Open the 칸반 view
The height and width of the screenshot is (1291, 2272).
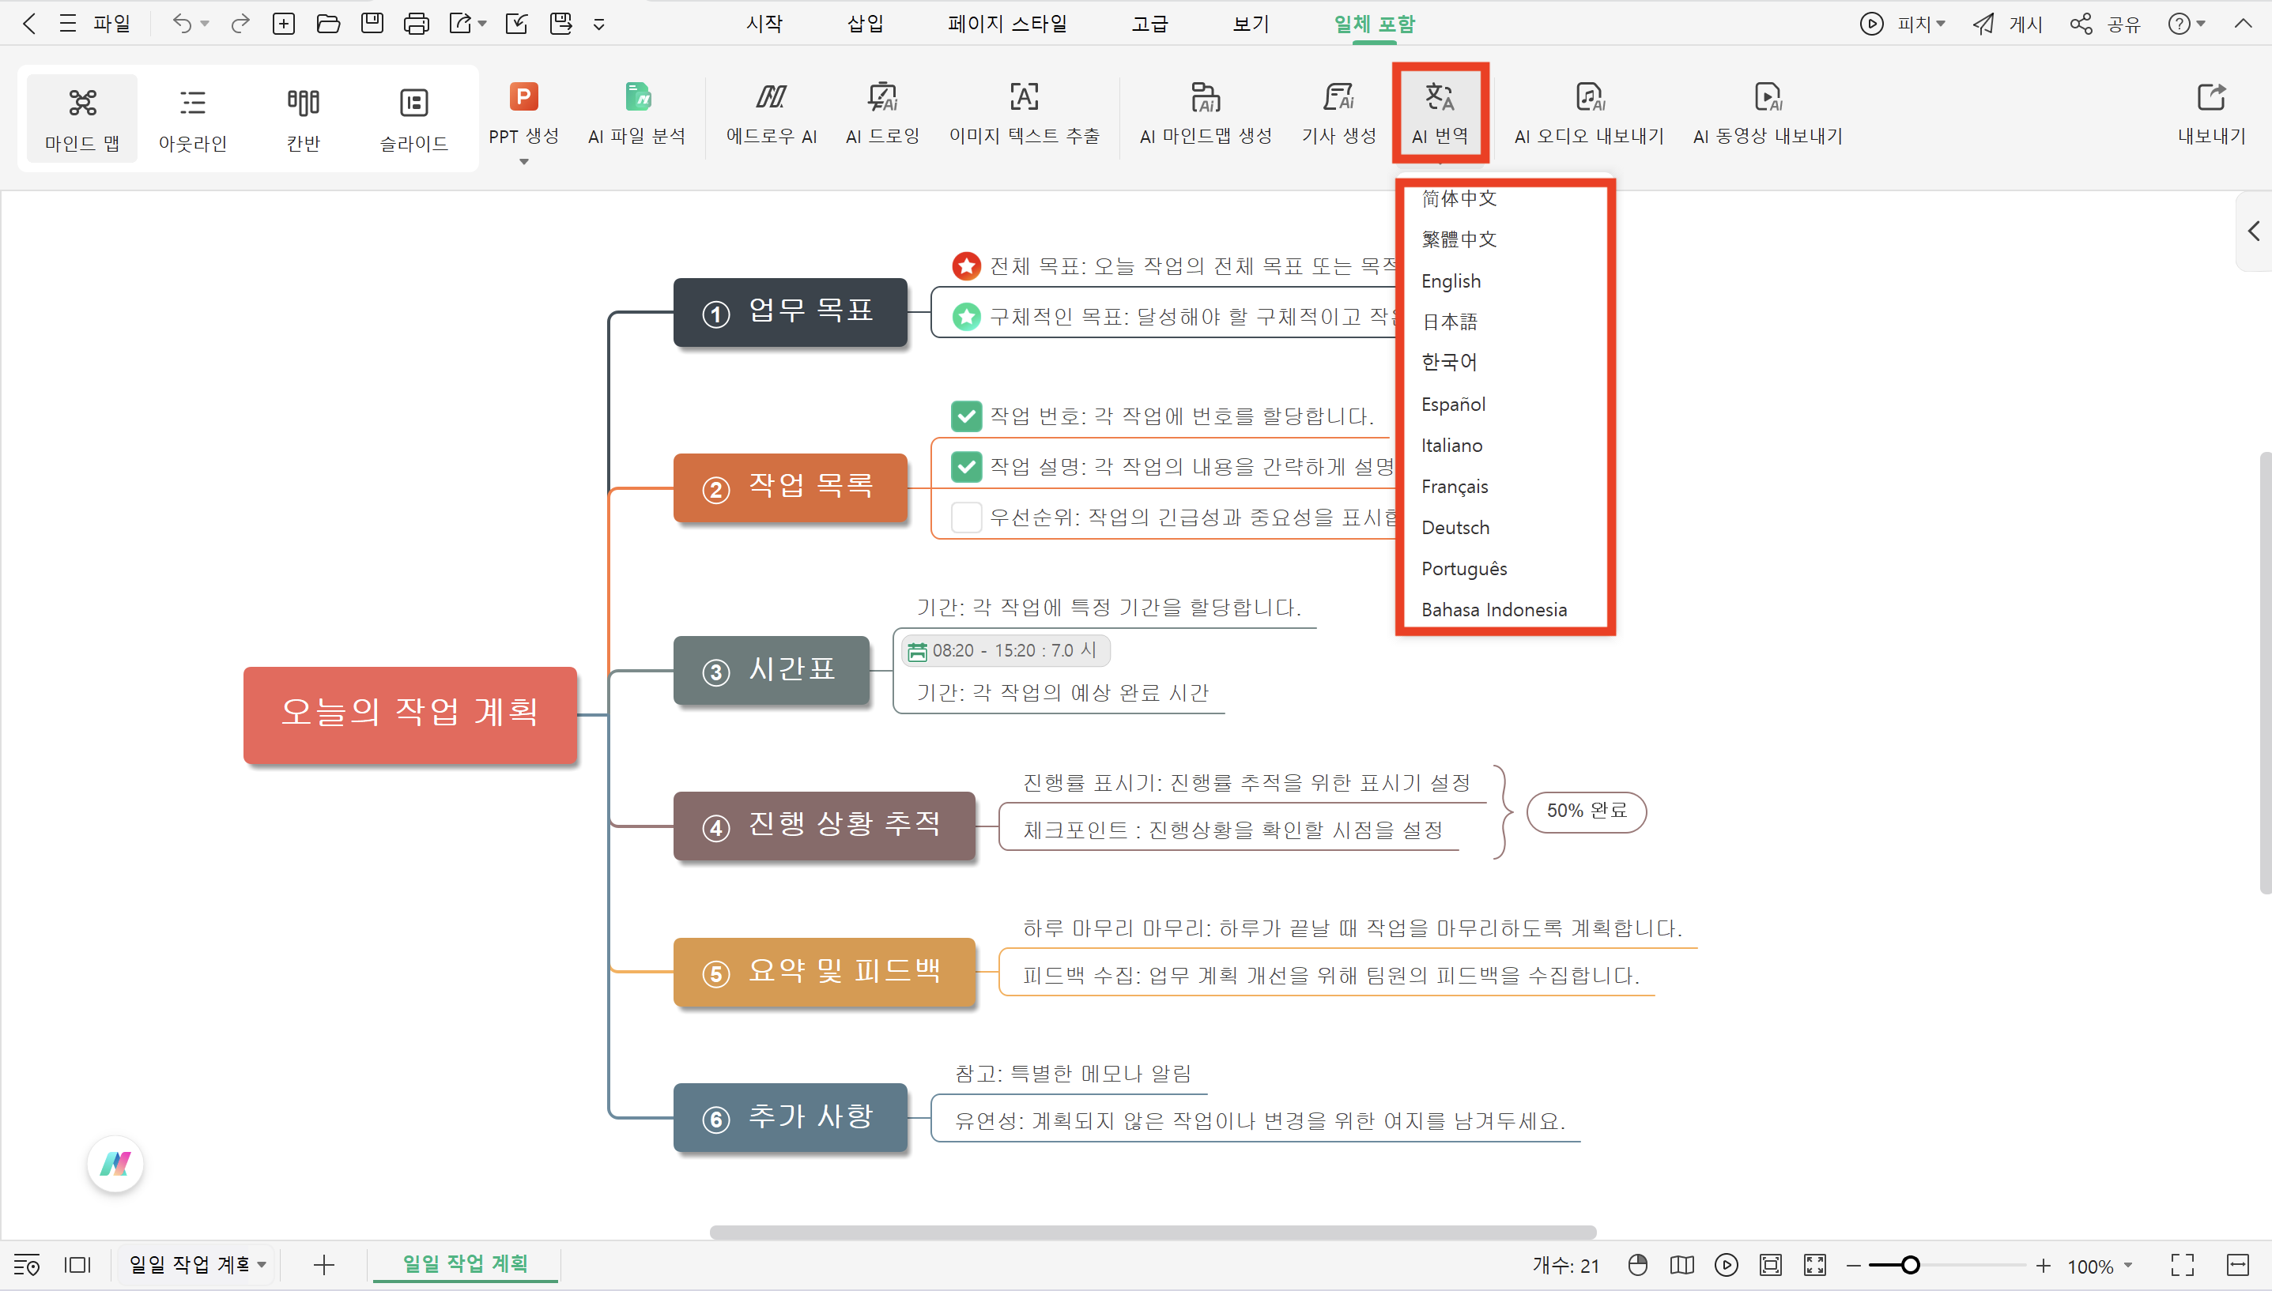[x=303, y=117]
